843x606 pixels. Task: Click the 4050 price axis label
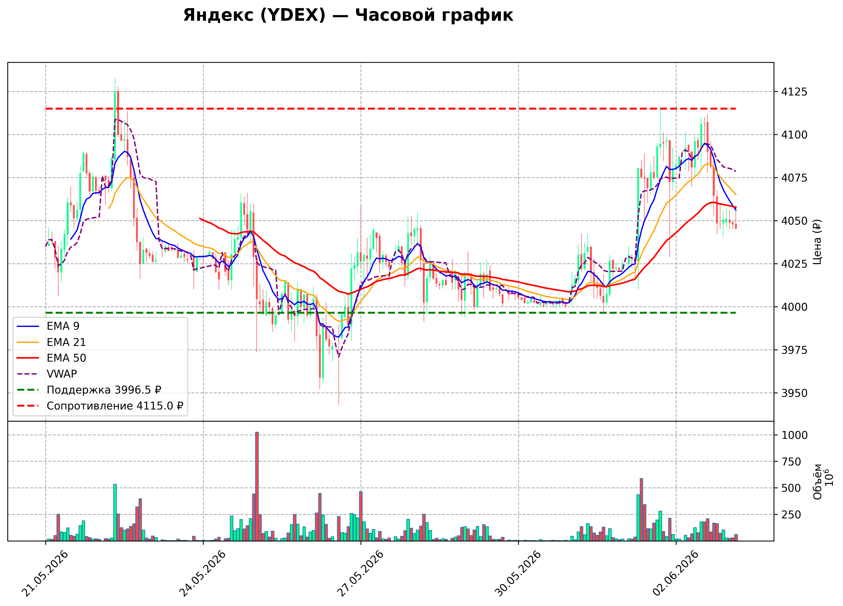pyautogui.click(x=794, y=221)
